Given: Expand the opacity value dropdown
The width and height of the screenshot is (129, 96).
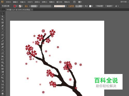Looking at the screenshot, I should pos(83,6).
